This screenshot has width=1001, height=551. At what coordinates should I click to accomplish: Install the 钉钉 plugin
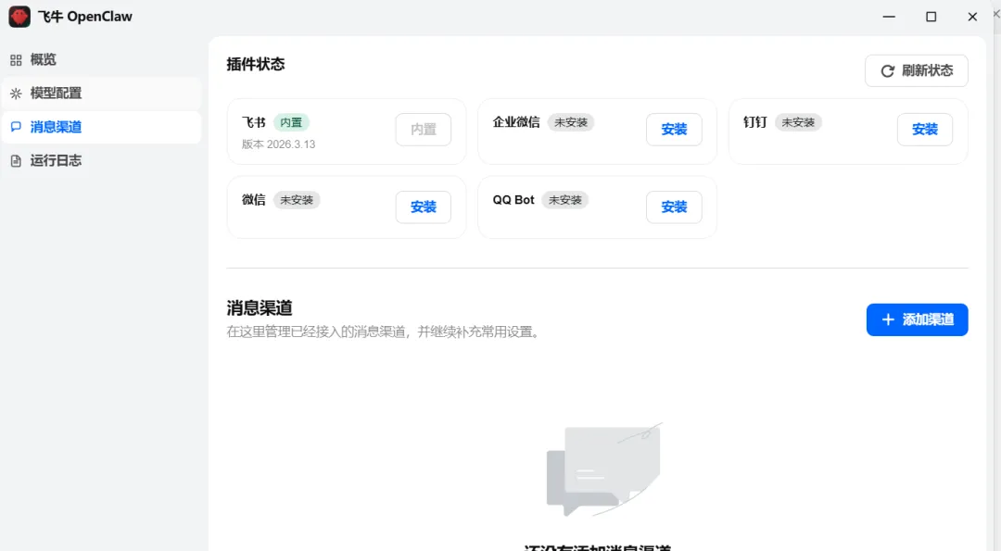925,130
